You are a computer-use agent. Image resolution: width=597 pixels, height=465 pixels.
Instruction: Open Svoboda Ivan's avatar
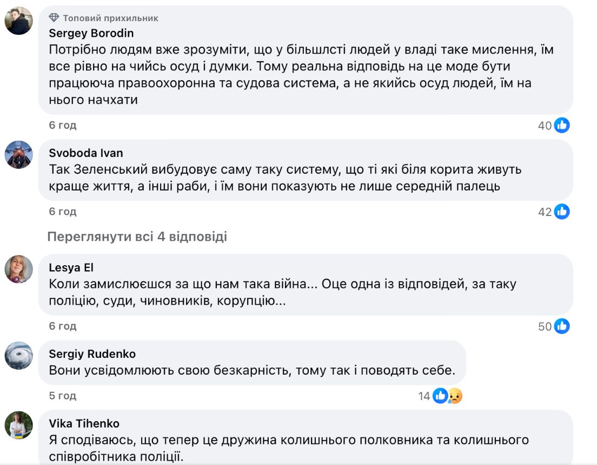click(x=19, y=155)
